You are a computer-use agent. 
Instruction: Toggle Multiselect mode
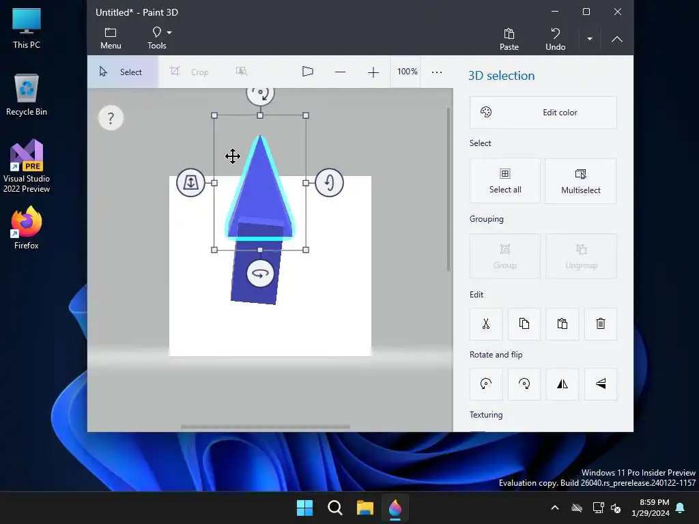coord(581,181)
